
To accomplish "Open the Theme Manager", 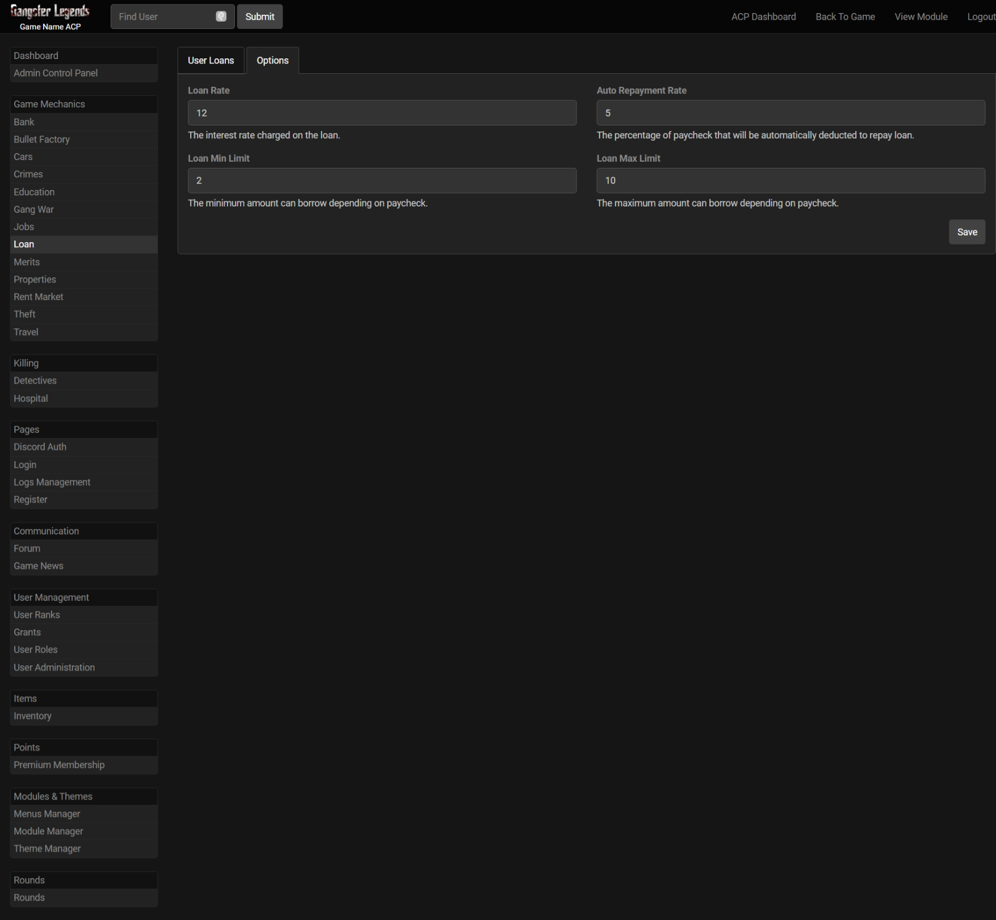I will 47,849.
